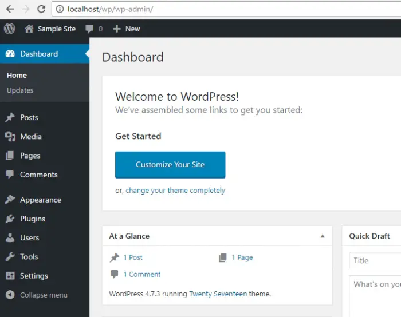Open the 1 Post link
401x317 pixels.
[133, 257]
